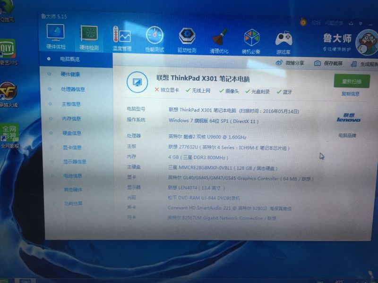Open 清理优化 cleanup broom tool
The height and width of the screenshot is (283, 378).
[x=219, y=41]
